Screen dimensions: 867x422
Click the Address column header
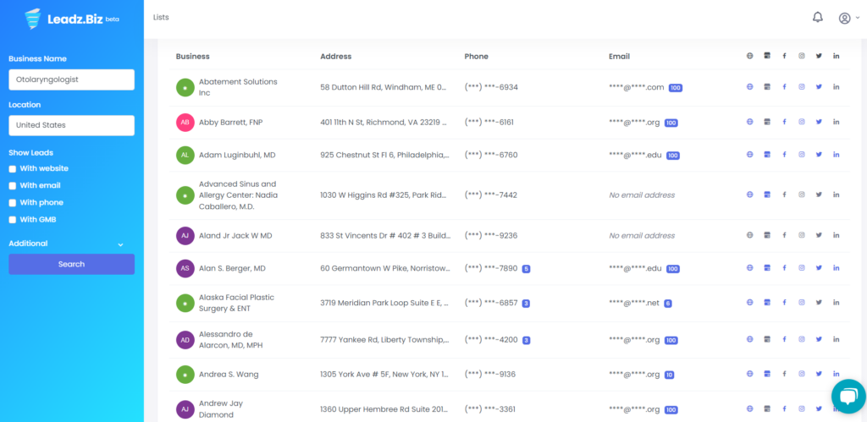[x=335, y=57]
